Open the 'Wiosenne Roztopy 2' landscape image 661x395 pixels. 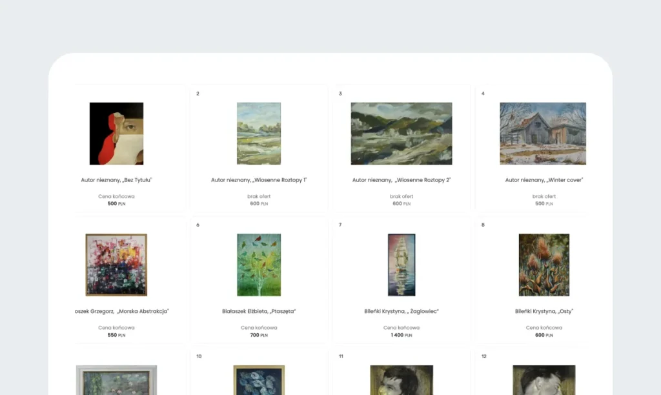pyautogui.click(x=402, y=133)
